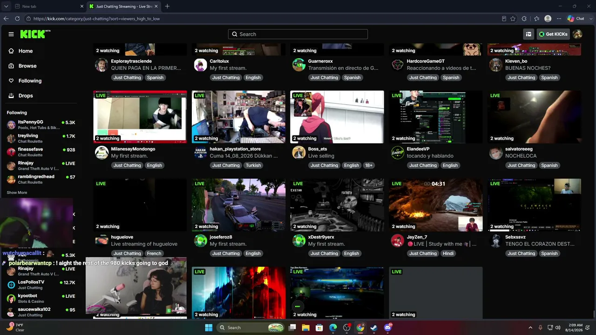The image size is (596, 335).
Task: Open salvatoreeeg's dark stream thumbnail
Action: (x=534, y=117)
